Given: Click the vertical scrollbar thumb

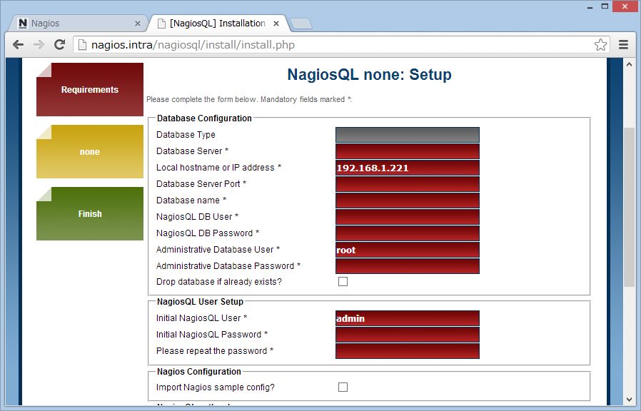Looking at the screenshot, I should [x=629, y=208].
